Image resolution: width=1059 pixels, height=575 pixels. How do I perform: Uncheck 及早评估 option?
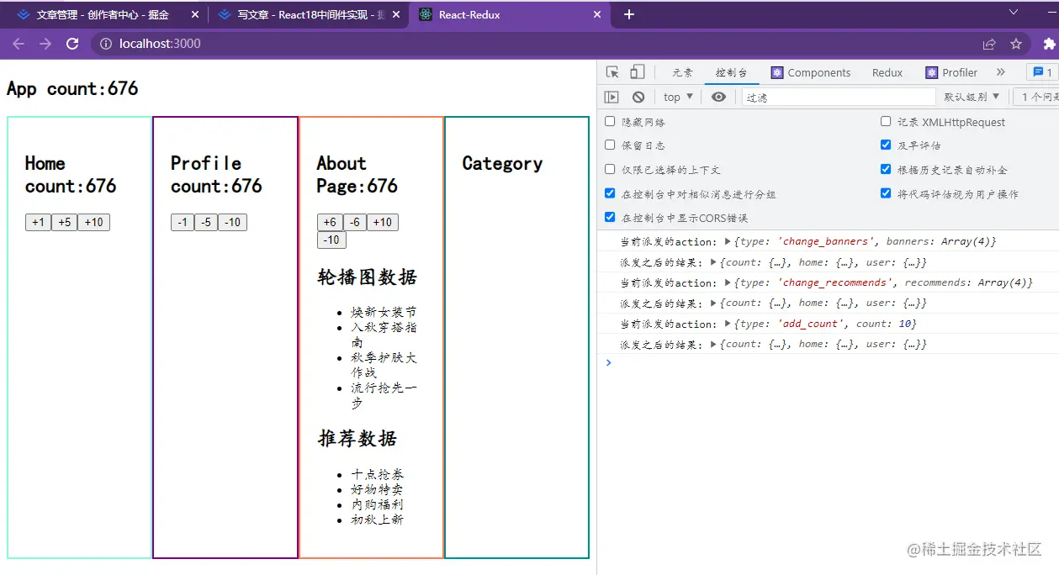886,145
